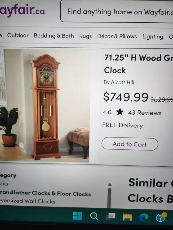
Task: Select Grandfather Clocks & Floor Clocks category
Action: [45, 194]
